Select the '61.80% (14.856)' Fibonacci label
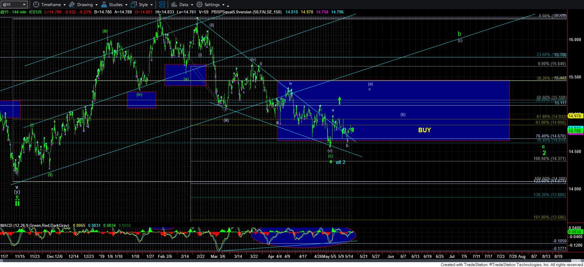This screenshot has width=584, height=267. 551,122
